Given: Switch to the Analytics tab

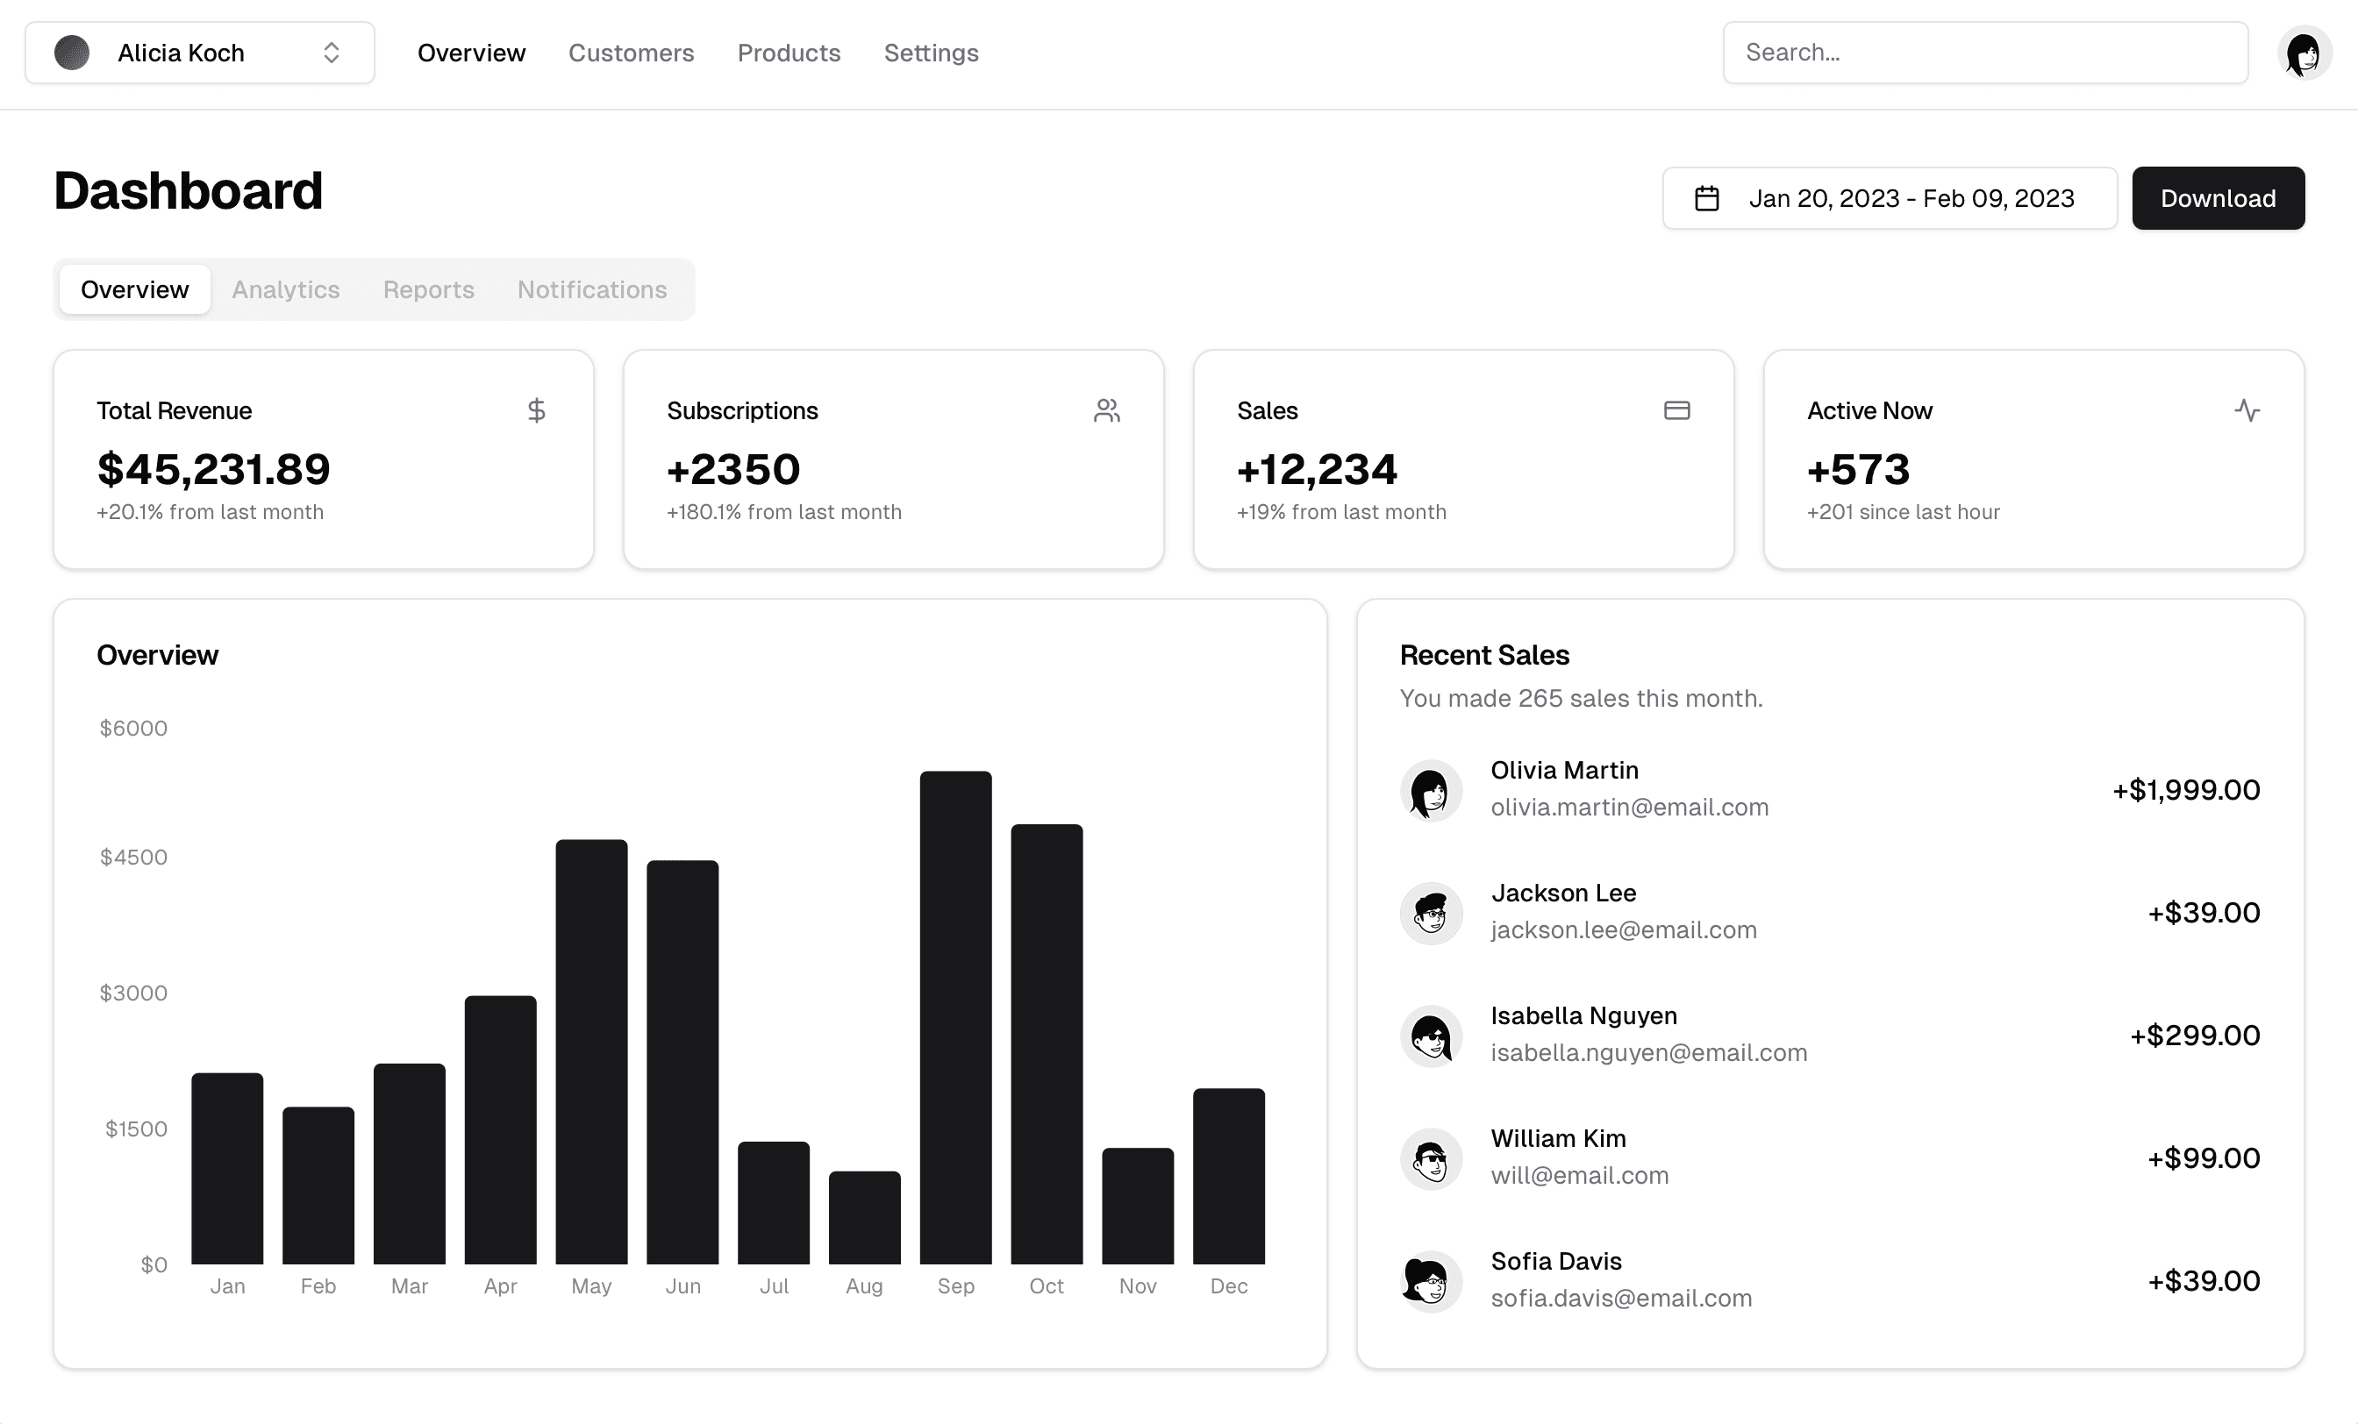Looking at the screenshot, I should pyautogui.click(x=285, y=289).
